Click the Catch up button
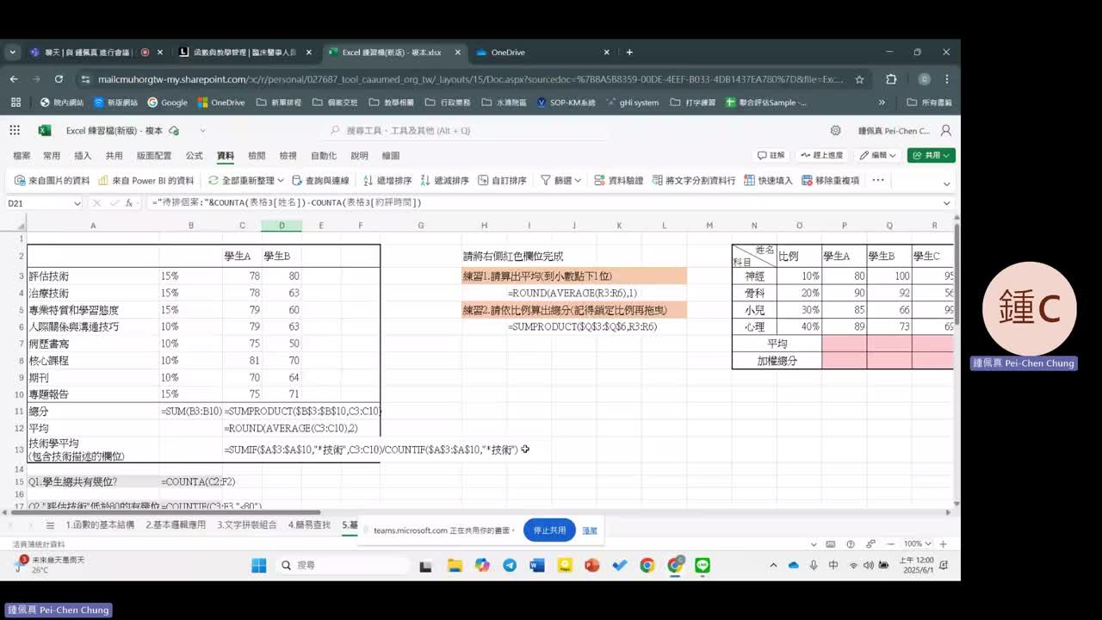 point(821,155)
